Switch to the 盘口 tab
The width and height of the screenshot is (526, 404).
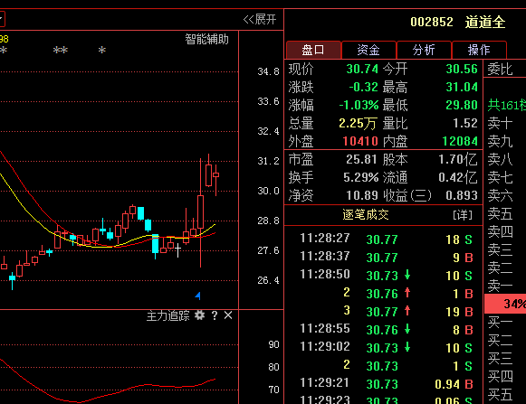point(313,50)
